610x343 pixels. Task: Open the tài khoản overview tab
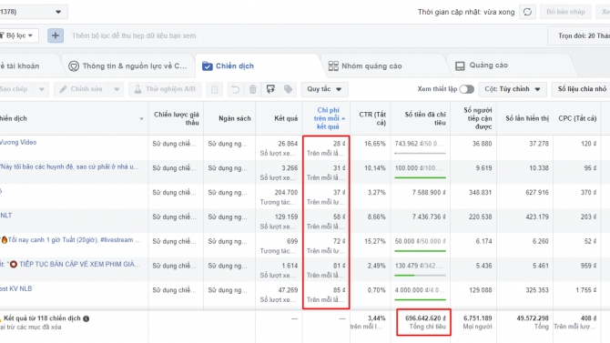[x=19, y=66]
